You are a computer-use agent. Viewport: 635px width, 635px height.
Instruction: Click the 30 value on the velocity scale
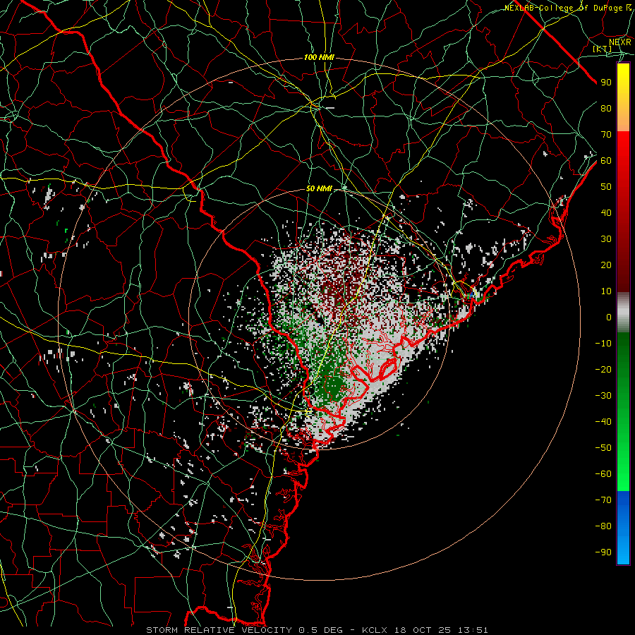(x=606, y=239)
